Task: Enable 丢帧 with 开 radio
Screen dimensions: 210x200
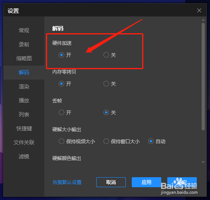Action: pyautogui.click(x=61, y=112)
